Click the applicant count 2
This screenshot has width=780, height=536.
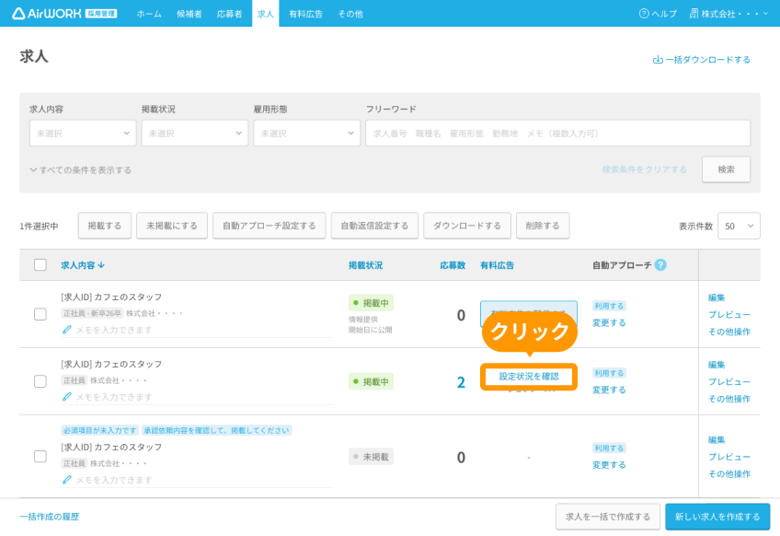(461, 382)
